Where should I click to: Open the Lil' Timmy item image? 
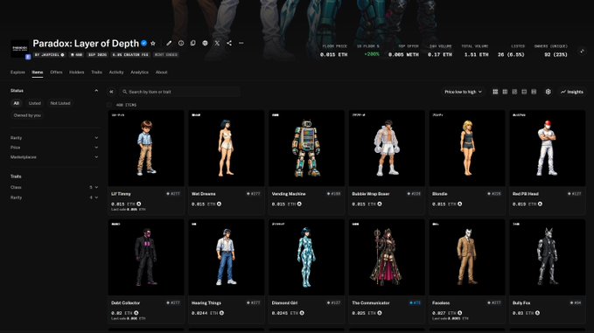pyautogui.click(x=146, y=148)
